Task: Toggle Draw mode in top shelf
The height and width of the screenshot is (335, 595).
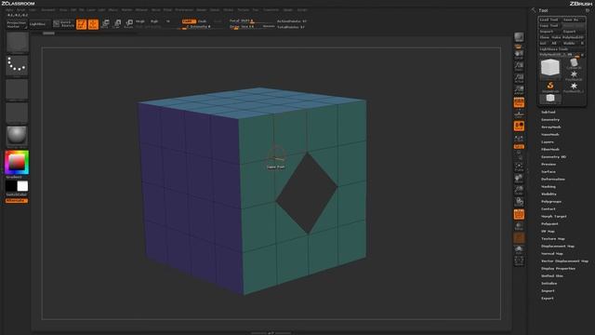Action: click(x=93, y=24)
